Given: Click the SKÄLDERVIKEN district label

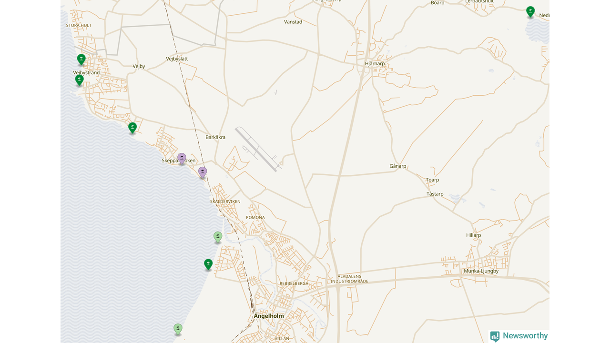Looking at the screenshot, I should coord(225,202).
